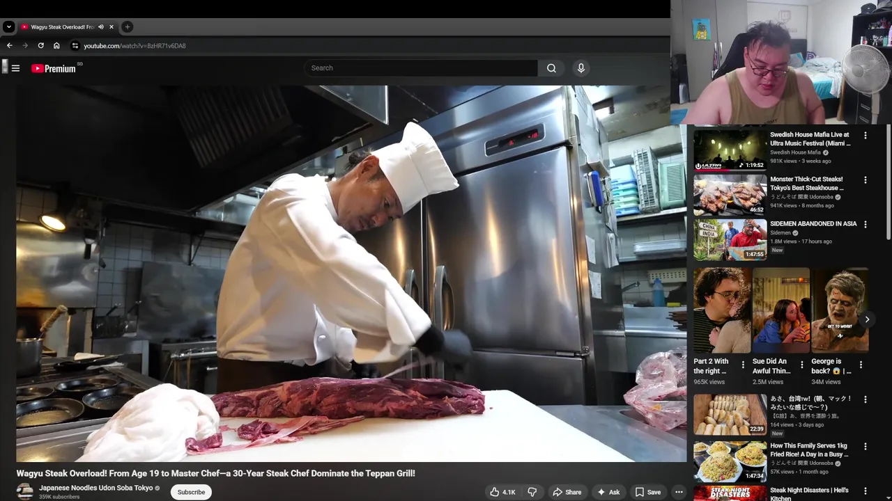Open Japanese Noodles Udon Soba Tokyo channel name
The image size is (892, 501).
[x=95, y=488]
